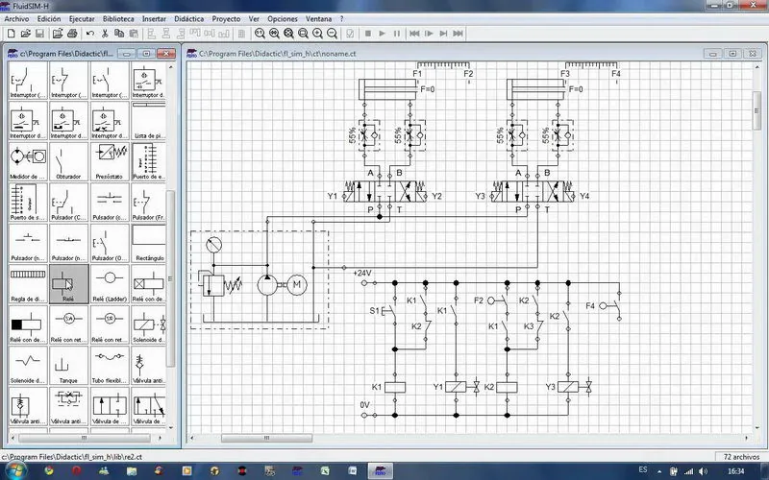This screenshot has width=769, height=480.
Task: Click the New file icon in toolbar
Action: [11, 34]
